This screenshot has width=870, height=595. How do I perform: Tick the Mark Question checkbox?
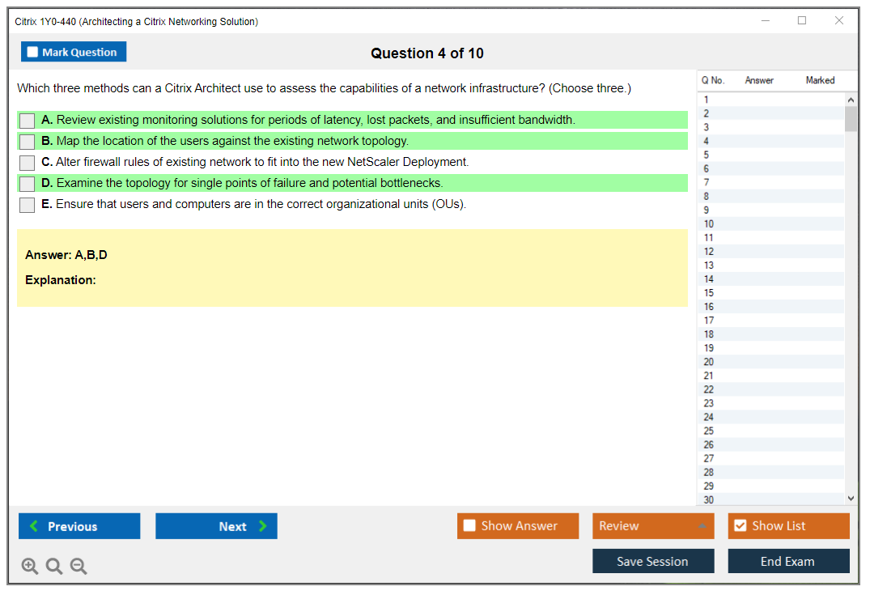33,52
